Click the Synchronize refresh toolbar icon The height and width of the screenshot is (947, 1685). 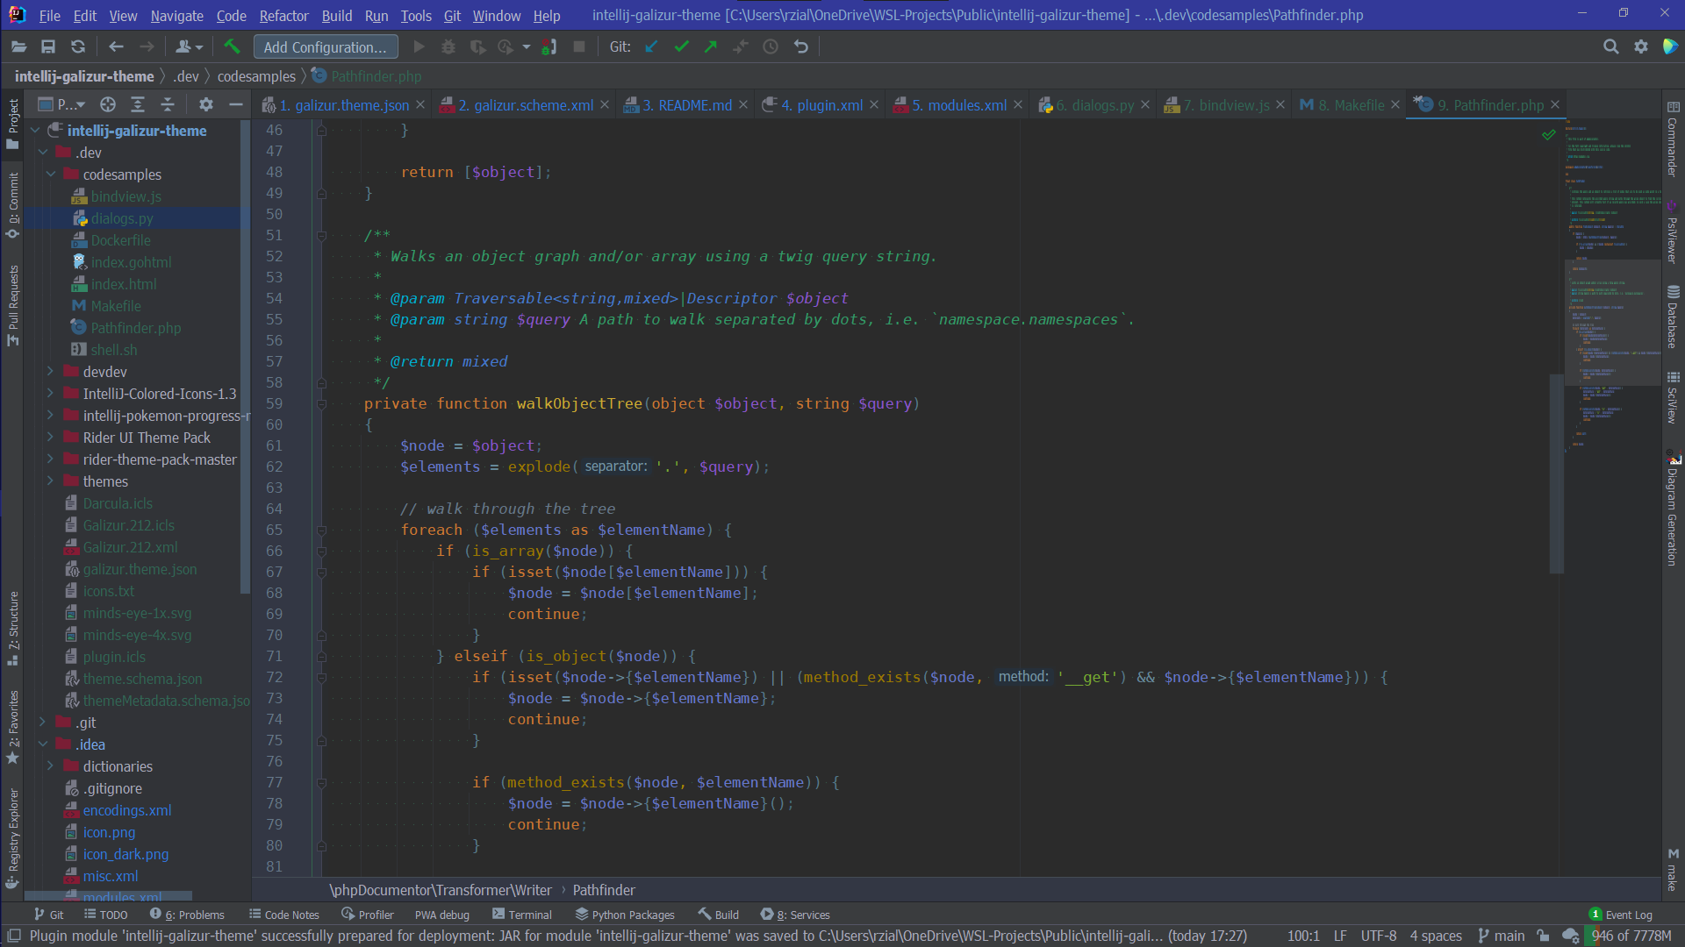(x=78, y=47)
